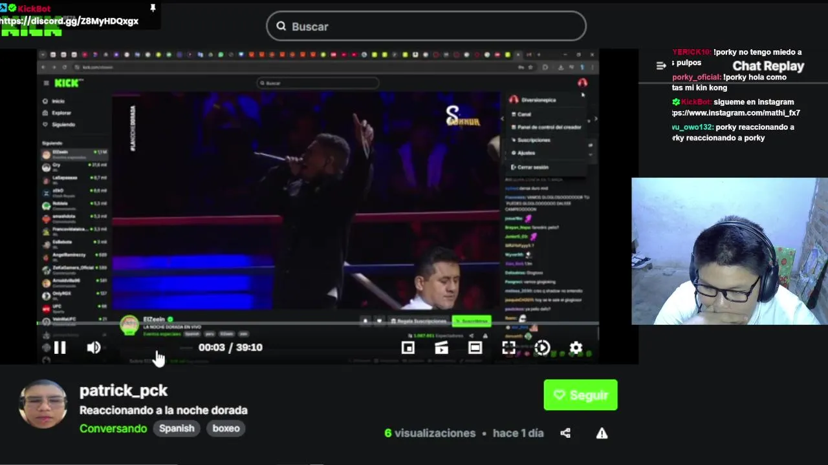Click ElZeein row in streamed following list

(74, 154)
